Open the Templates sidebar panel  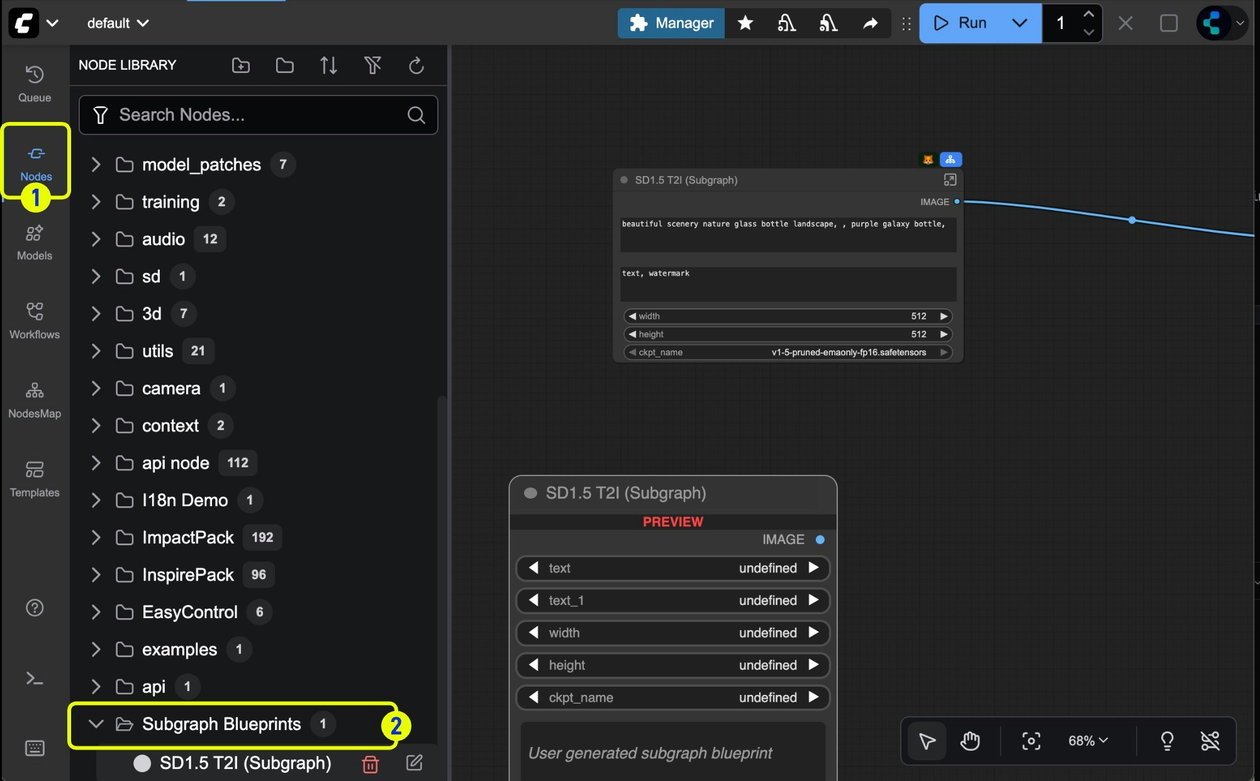35,477
